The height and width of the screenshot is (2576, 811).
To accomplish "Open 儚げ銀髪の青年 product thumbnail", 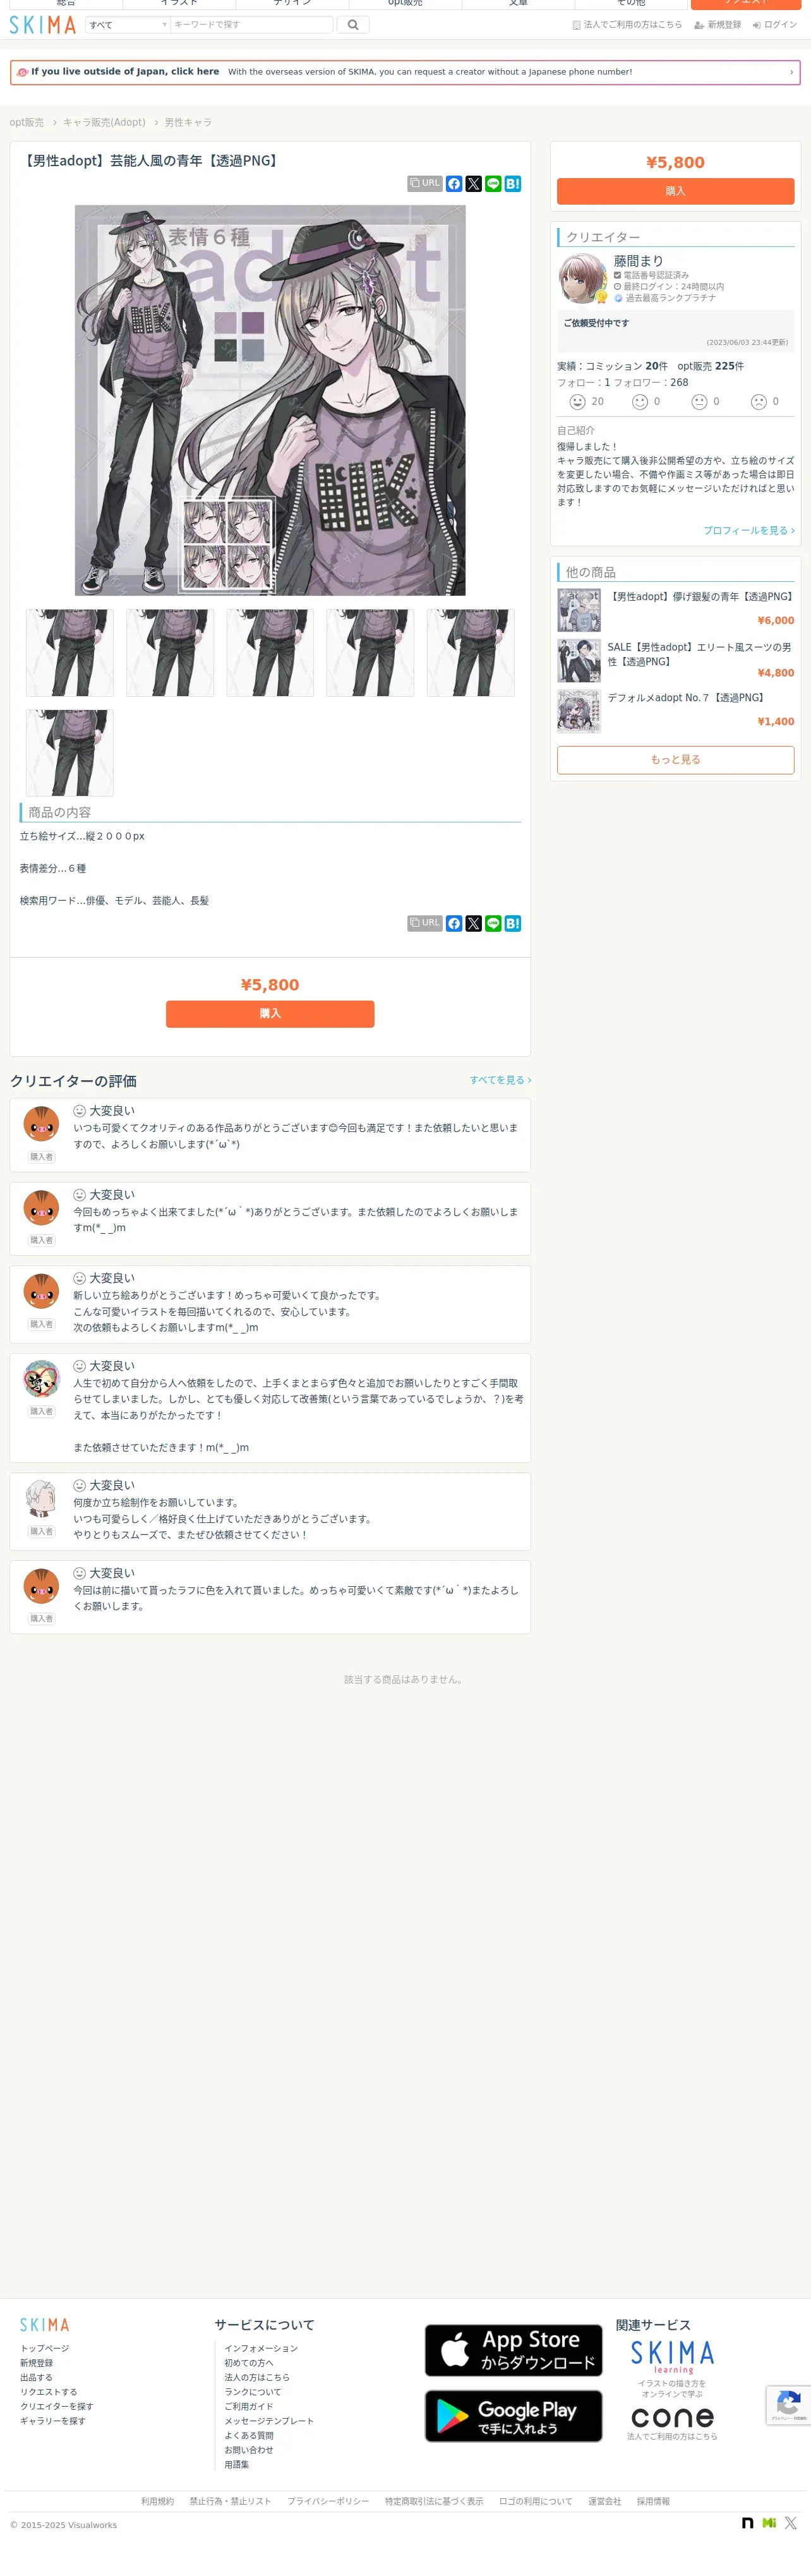I will 579,610.
